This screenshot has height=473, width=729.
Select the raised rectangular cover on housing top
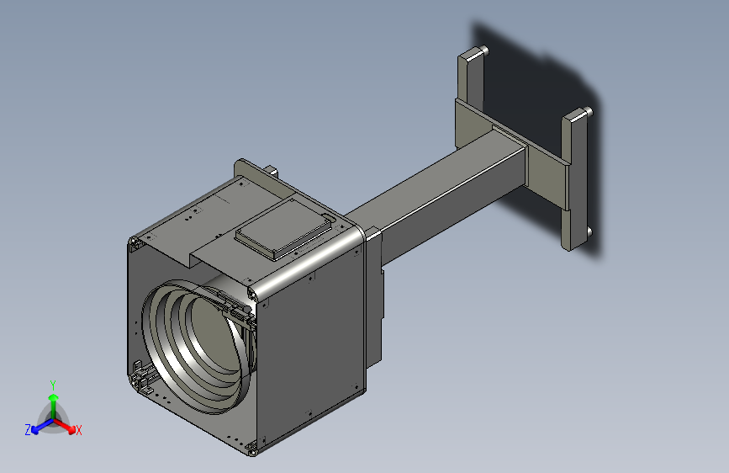pyautogui.click(x=284, y=229)
